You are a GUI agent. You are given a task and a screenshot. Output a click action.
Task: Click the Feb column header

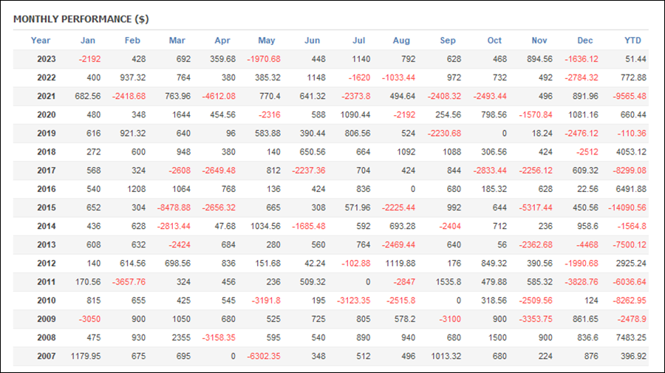pos(132,41)
